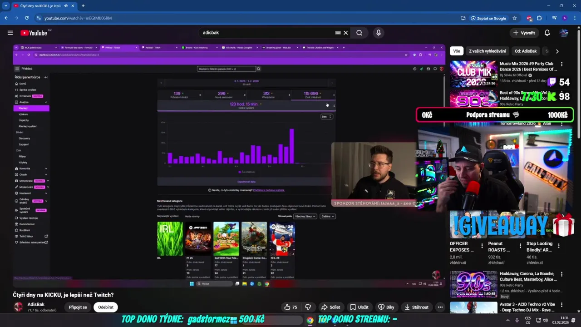The width and height of the screenshot is (581, 327).
Task: Like the video (75 likes)
Action: coord(290,307)
